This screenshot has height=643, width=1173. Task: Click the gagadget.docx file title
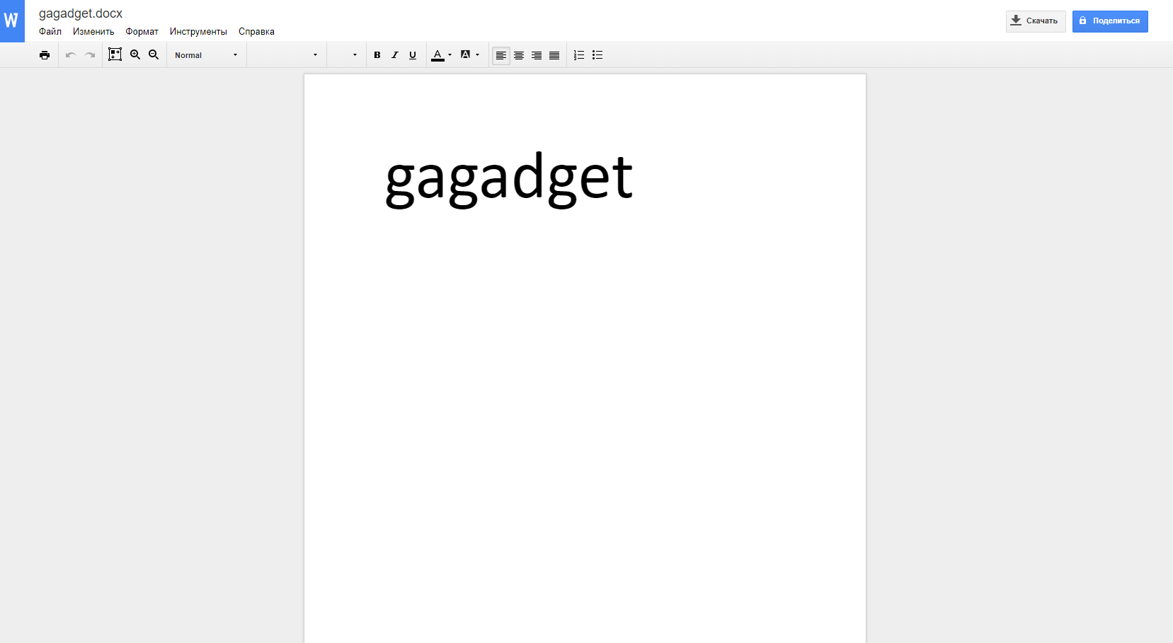81,13
